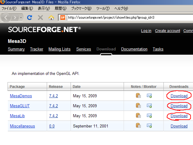193x145 pixels.
Task: Open the MesaLib package link
Action: 17,116
